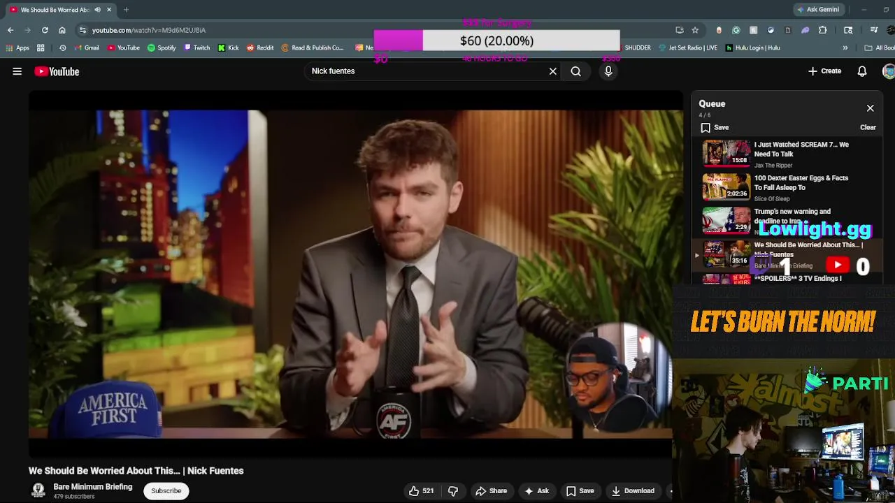Reload the current page
The width and height of the screenshot is (895, 503).
point(45,30)
